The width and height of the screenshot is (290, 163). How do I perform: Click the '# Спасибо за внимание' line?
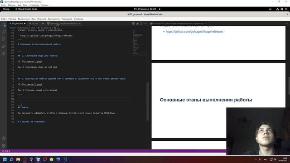click(31, 122)
